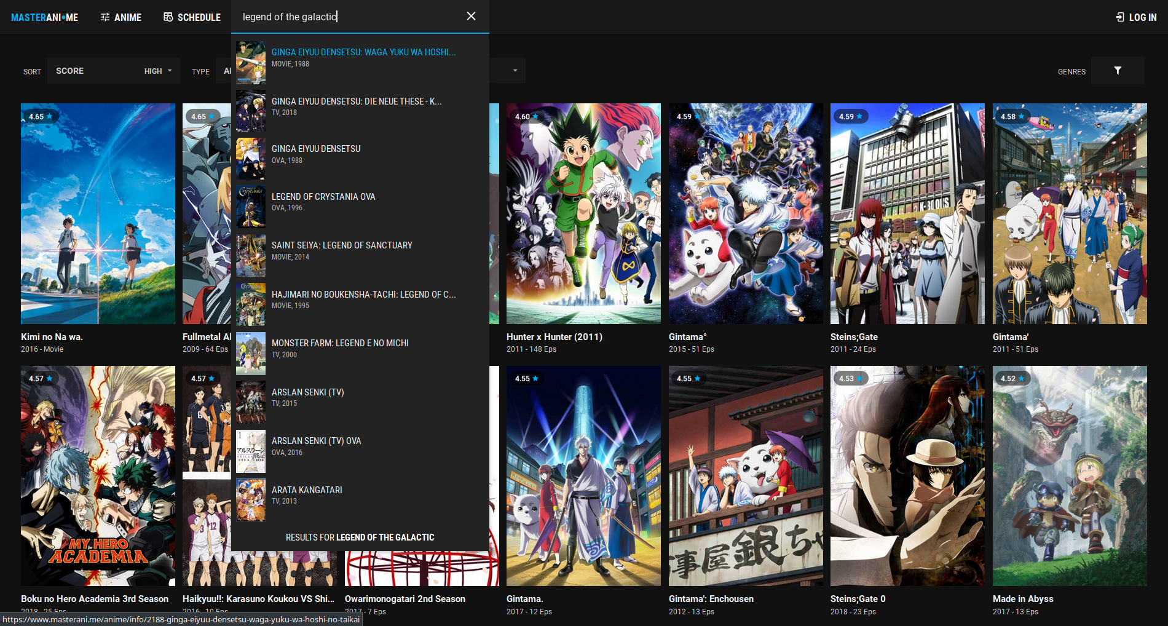The height and width of the screenshot is (626, 1168).
Task: Select Ginga Eiyuu Densetsu: Die Neue These result
Action: pos(360,111)
